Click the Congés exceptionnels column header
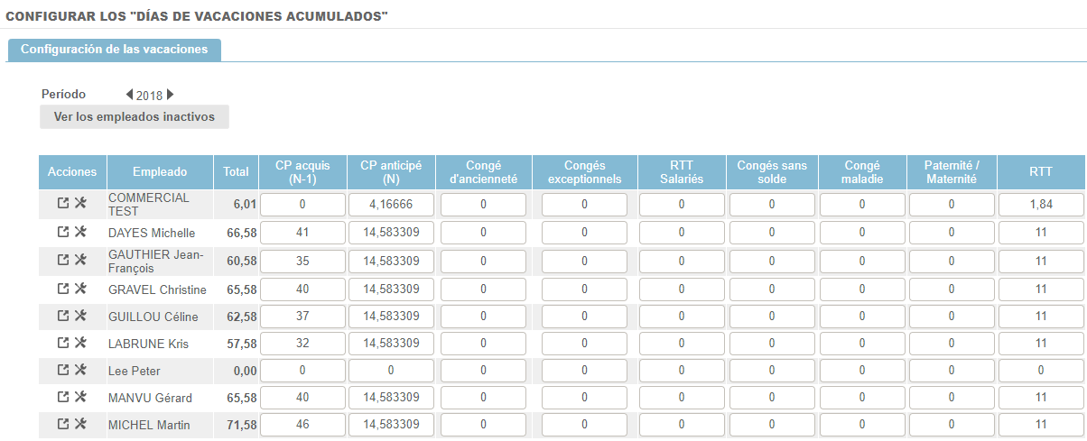 pos(584,172)
